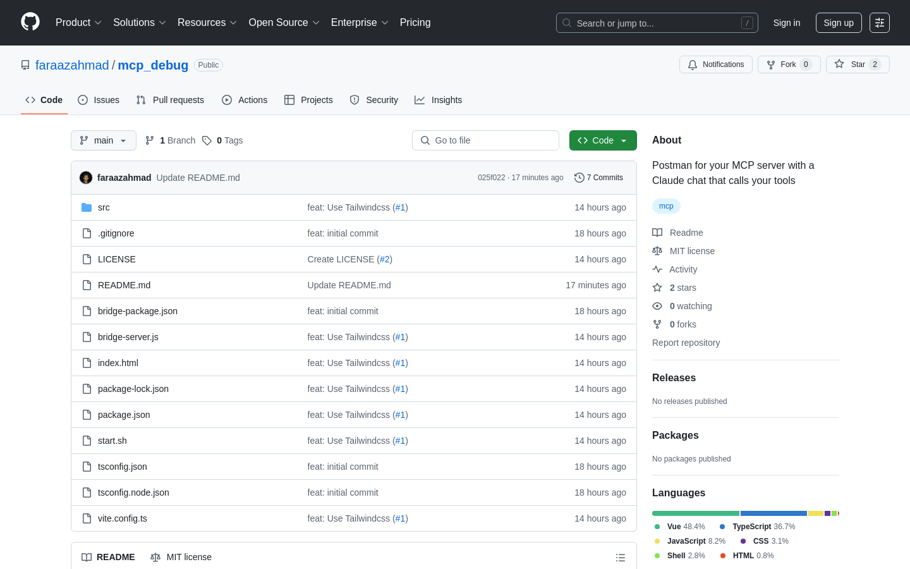Open the Enterprise dropdown
910x569 pixels.
pos(360,23)
